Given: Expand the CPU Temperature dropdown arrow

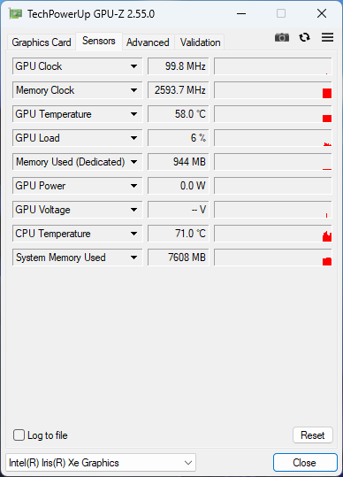Looking at the screenshot, I should coord(133,234).
